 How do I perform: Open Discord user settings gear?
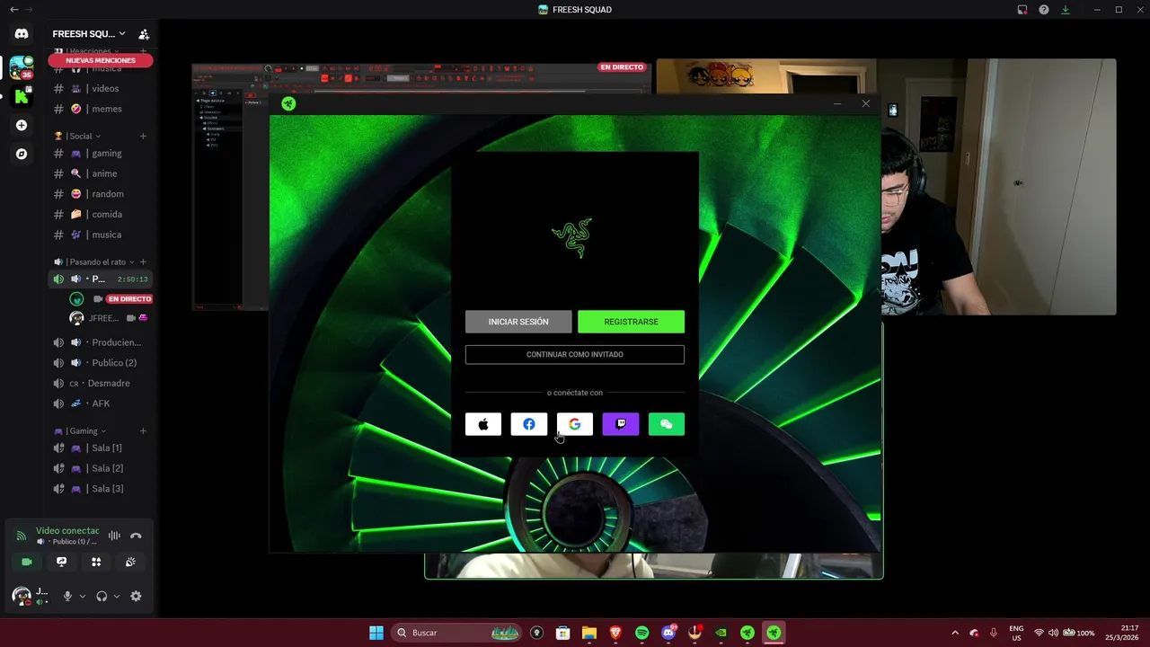tap(136, 596)
